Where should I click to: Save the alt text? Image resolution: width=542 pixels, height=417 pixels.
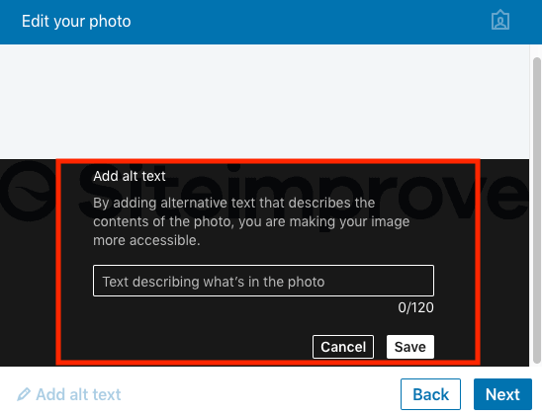tap(409, 347)
